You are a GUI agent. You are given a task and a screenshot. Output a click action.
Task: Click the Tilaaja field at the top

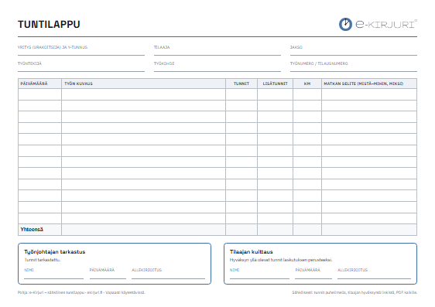click(217, 49)
